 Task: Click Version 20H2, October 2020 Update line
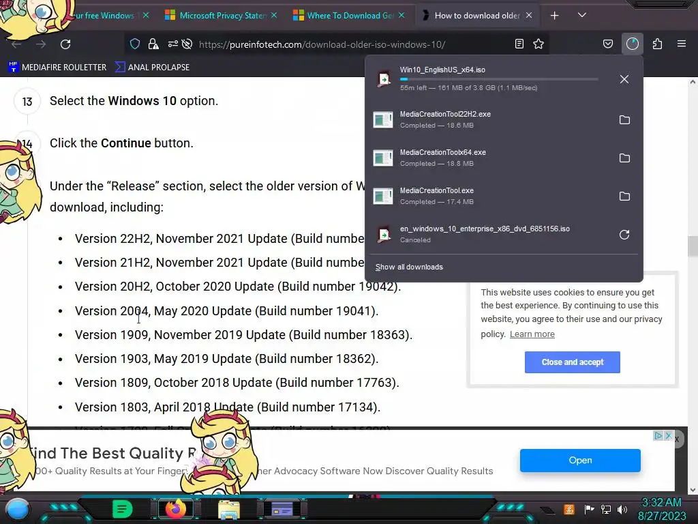(x=238, y=287)
